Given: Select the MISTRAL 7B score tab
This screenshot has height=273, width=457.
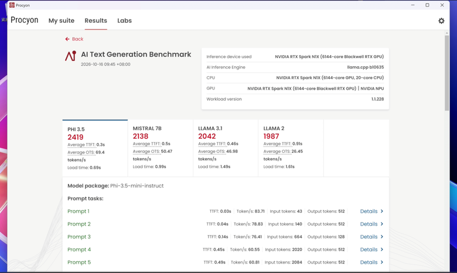Looking at the screenshot, I should [161, 148].
